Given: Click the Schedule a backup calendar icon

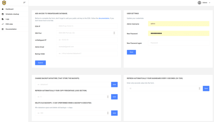Looking at the screenshot, I should click(x=3, y=14).
